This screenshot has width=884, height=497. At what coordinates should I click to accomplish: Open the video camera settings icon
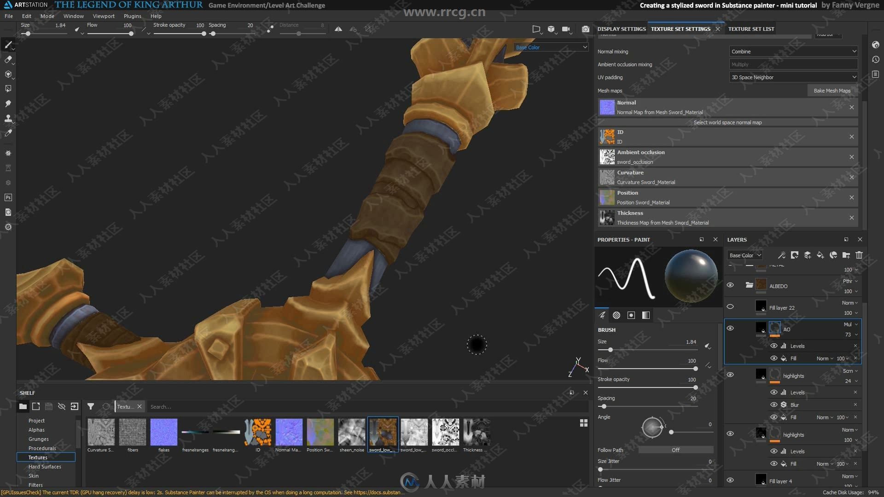[566, 29]
